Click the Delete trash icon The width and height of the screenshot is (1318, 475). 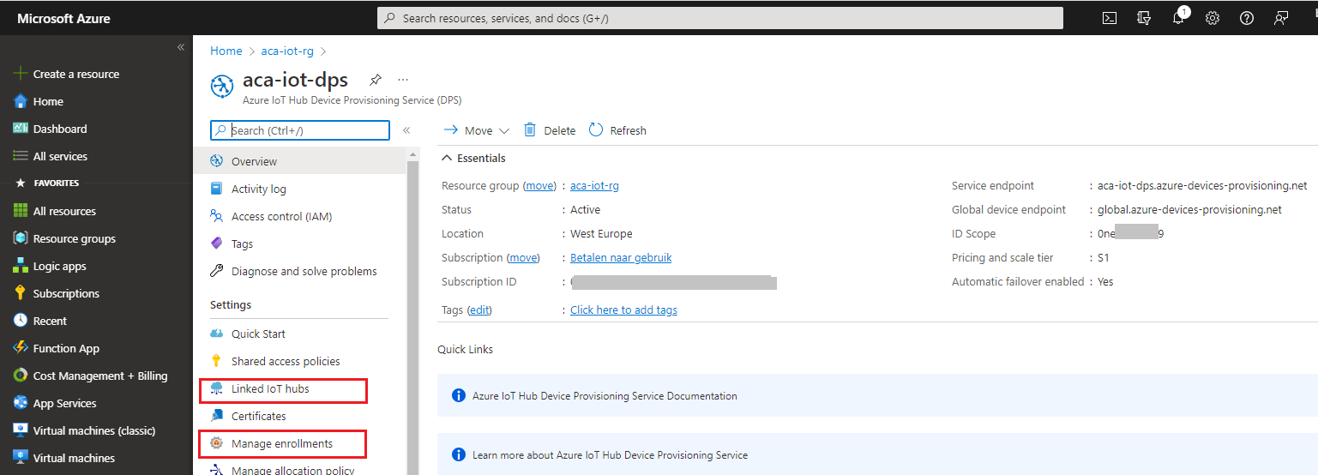530,130
